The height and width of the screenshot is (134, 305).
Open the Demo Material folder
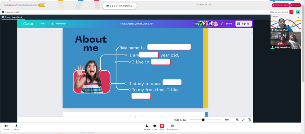[120, 6]
